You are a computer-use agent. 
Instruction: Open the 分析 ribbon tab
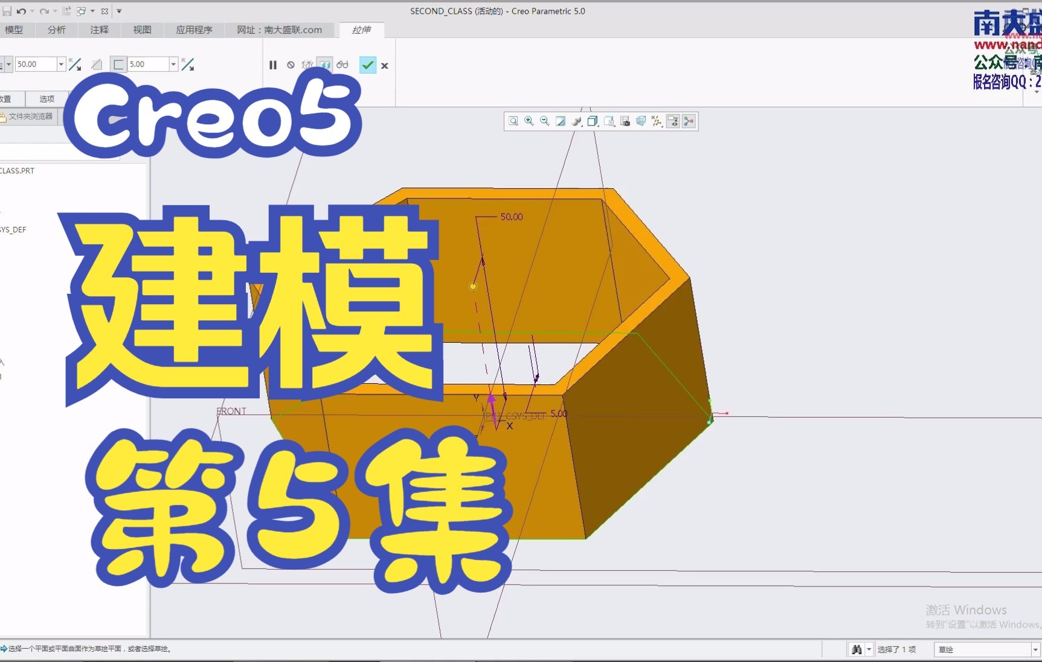(x=56, y=30)
